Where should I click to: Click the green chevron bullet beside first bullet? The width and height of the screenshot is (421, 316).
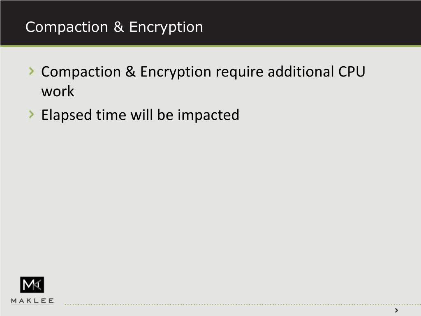tap(31, 71)
